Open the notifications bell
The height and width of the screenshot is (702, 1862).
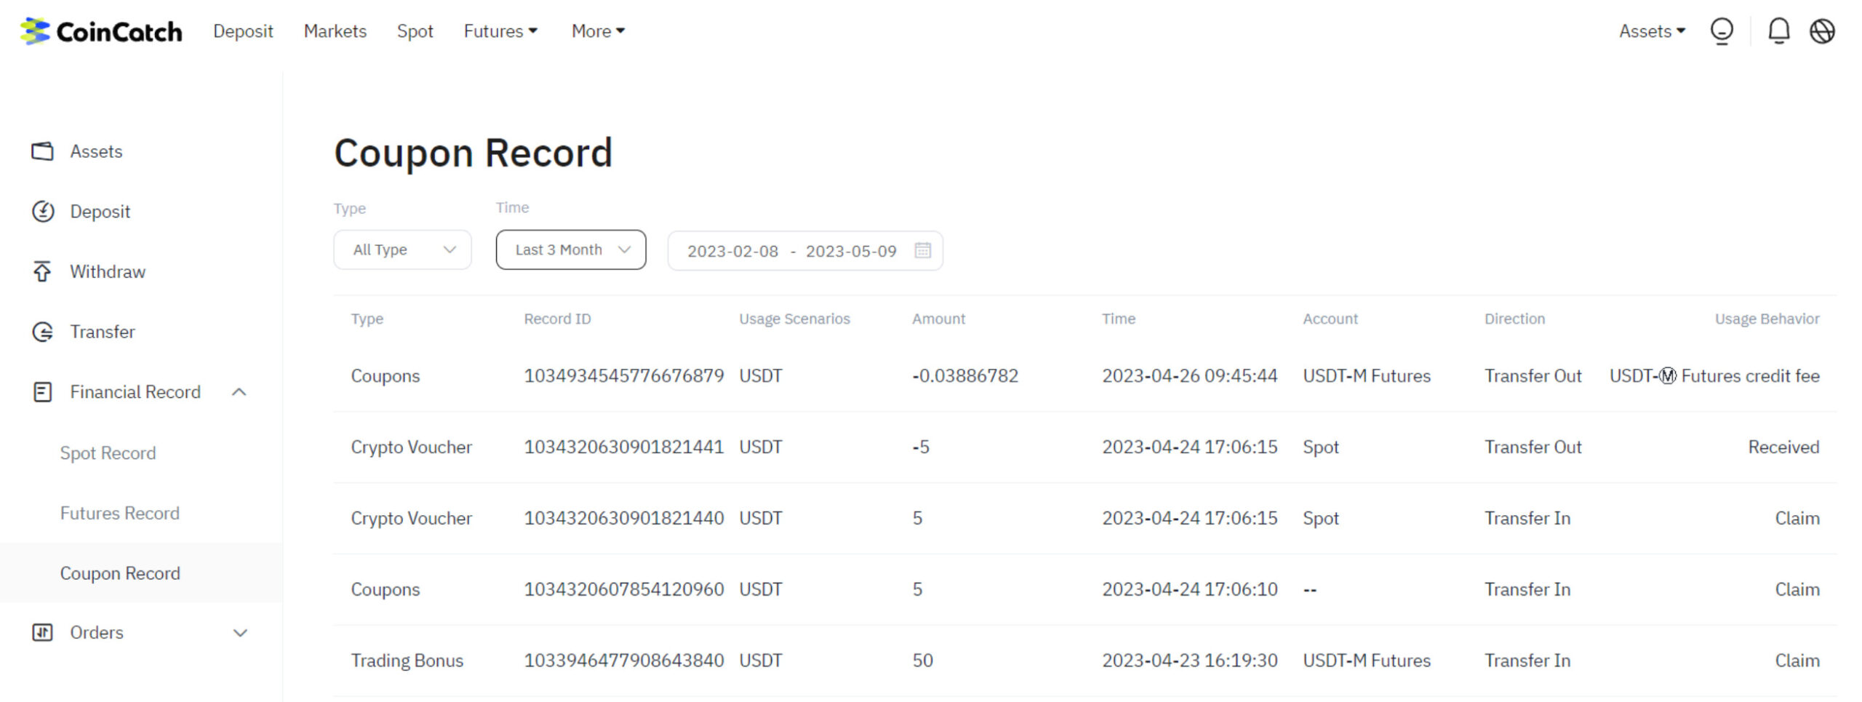click(x=1778, y=31)
